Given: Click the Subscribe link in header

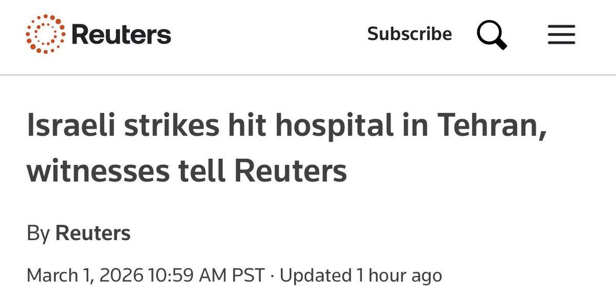Looking at the screenshot, I should click(x=410, y=34).
